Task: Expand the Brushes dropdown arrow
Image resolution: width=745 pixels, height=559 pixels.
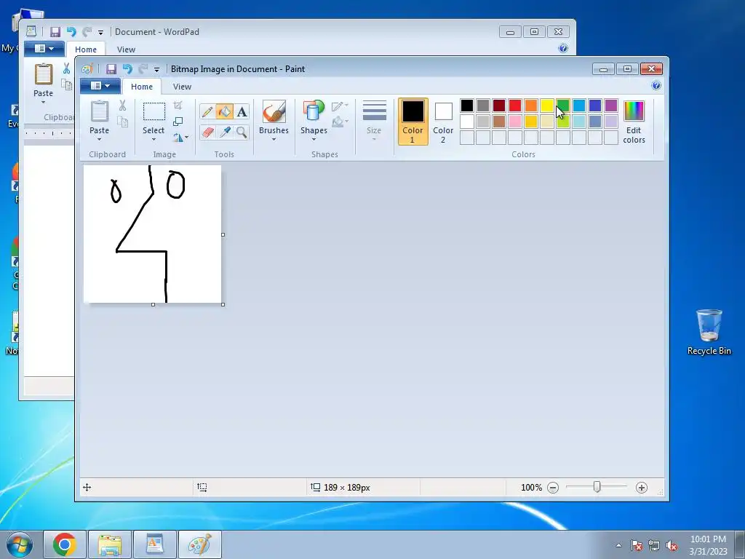Action: click(274, 139)
